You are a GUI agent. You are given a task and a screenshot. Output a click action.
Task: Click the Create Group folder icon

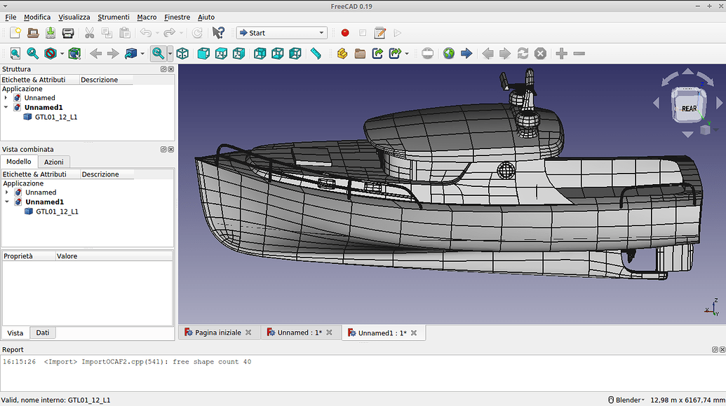(x=360, y=54)
